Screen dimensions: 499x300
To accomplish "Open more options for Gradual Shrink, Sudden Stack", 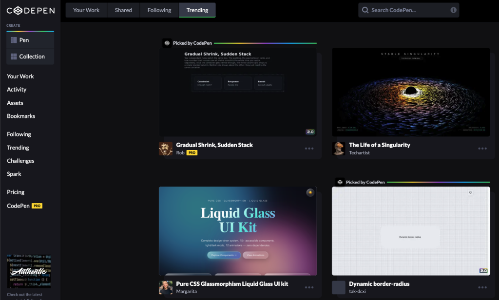I will coord(309,149).
